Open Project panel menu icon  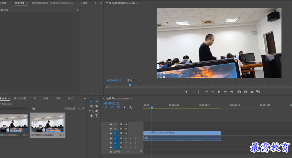(x=9, y=99)
